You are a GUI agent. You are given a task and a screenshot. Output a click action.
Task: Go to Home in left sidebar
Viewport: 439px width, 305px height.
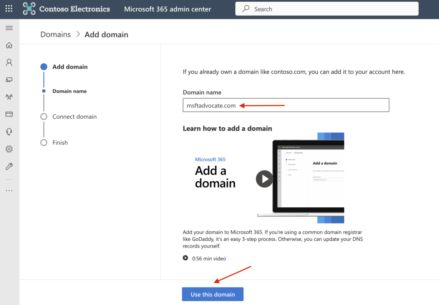click(x=9, y=45)
